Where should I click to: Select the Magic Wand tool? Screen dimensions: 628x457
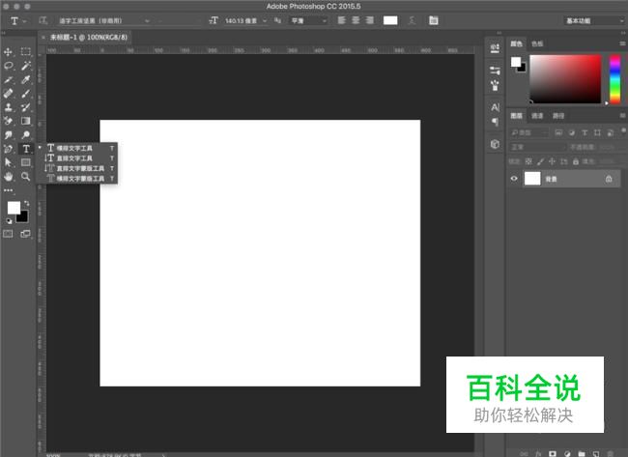point(26,66)
